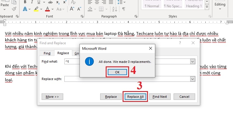Viewport: 233px width, 131px height.
Task: Show paragraph marks toggle
Action: pyautogui.click(x=123, y=9)
